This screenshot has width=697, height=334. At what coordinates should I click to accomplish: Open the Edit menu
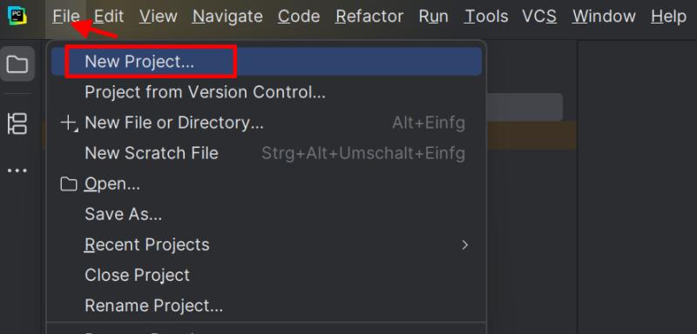pyautogui.click(x=109, y=17)
